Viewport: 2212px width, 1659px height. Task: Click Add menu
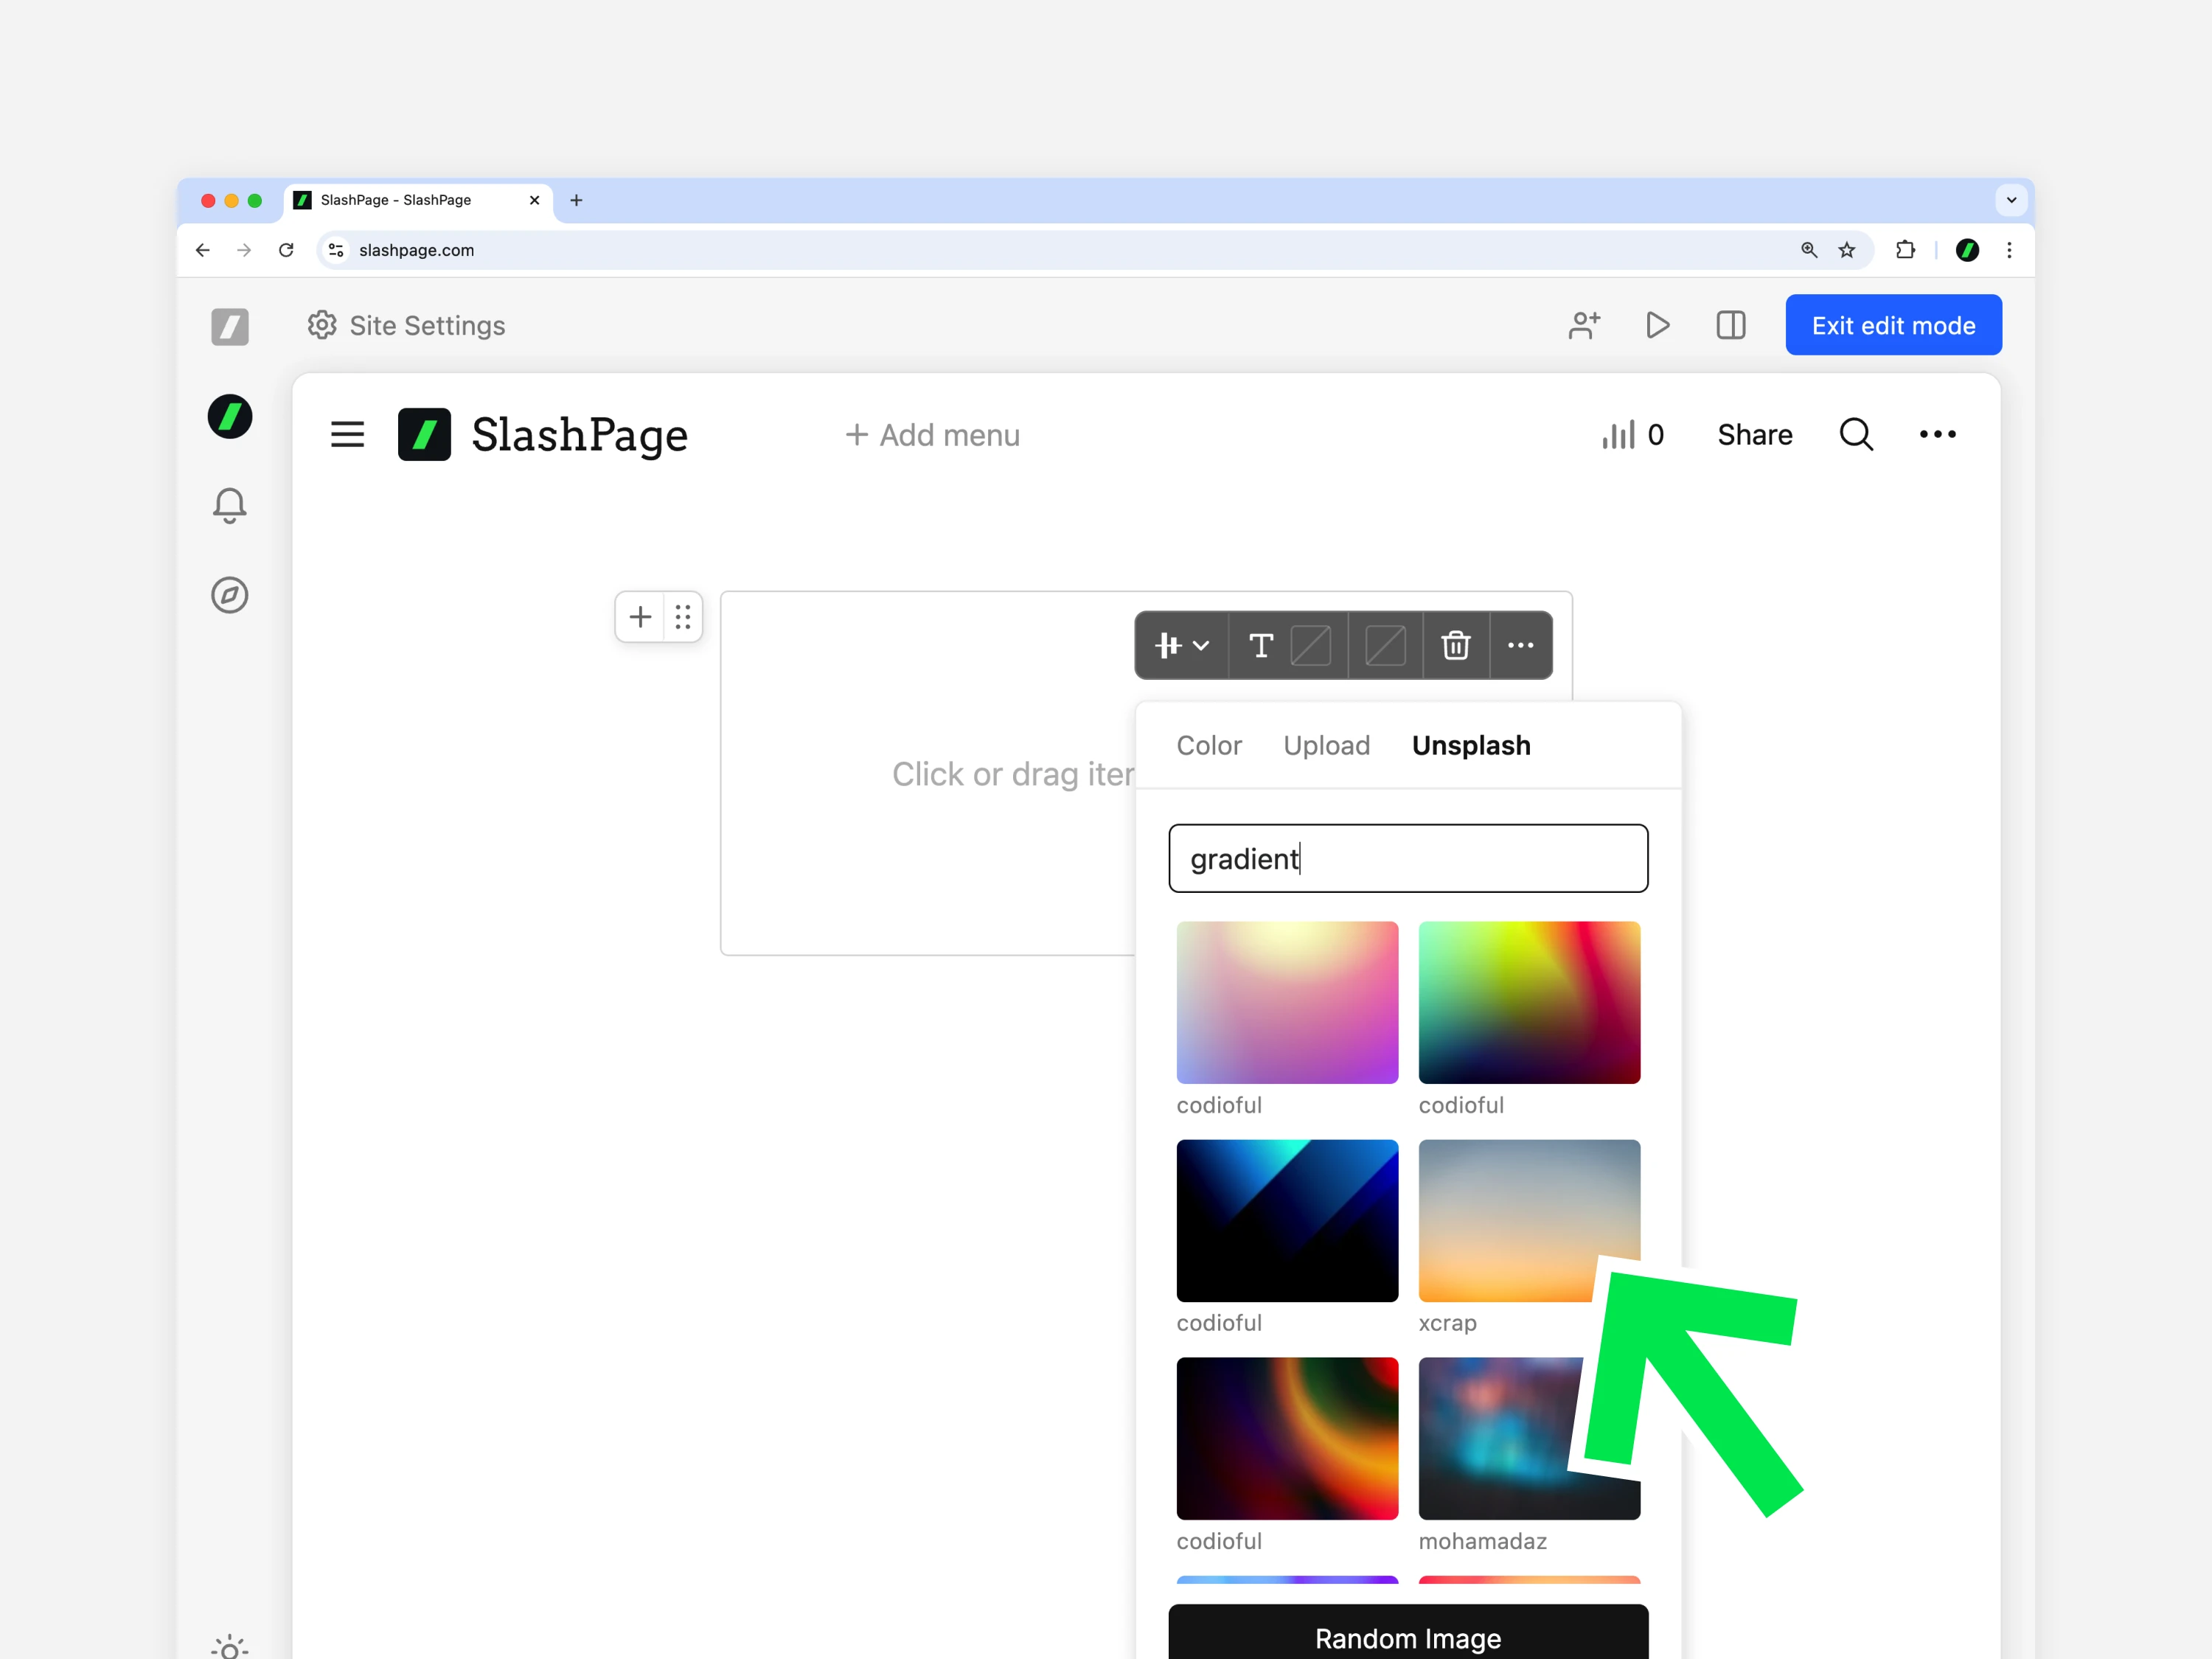[x=932, y=435]
